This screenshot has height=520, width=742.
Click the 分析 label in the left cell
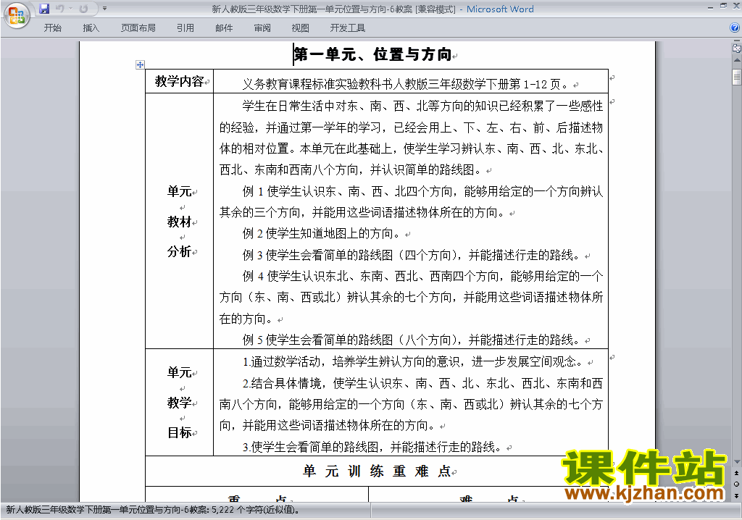(x=180, y=251)
